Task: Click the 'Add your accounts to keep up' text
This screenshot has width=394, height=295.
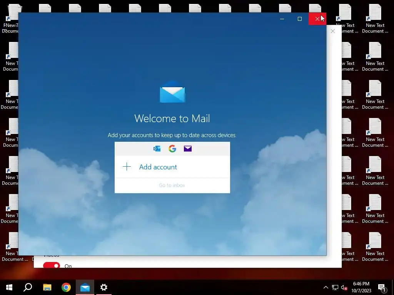Action: pos(172,135)
